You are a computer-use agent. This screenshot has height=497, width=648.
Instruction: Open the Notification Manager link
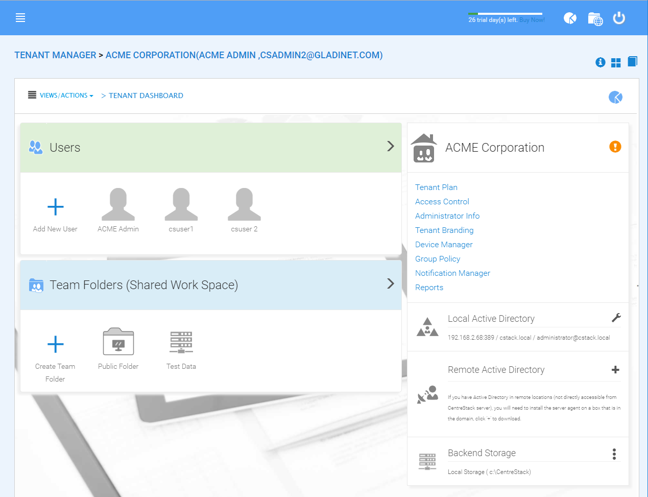point(452,273)
